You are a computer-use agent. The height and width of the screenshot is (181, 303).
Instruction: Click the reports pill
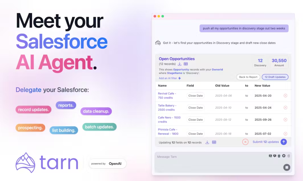(66, 105)
